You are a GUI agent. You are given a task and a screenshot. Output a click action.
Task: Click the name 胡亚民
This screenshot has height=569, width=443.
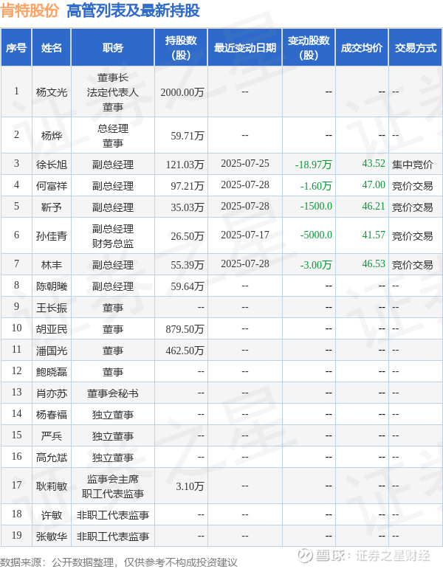[52, 328]
